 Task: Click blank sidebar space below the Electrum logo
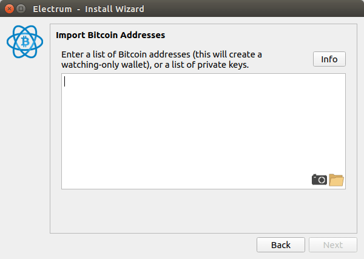(x=25, y=151)
